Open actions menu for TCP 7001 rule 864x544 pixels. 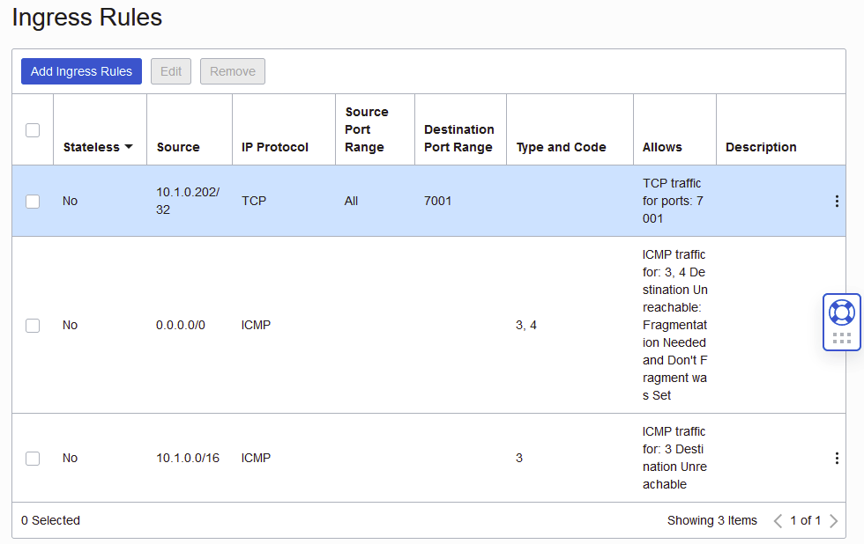pos(837,202)
